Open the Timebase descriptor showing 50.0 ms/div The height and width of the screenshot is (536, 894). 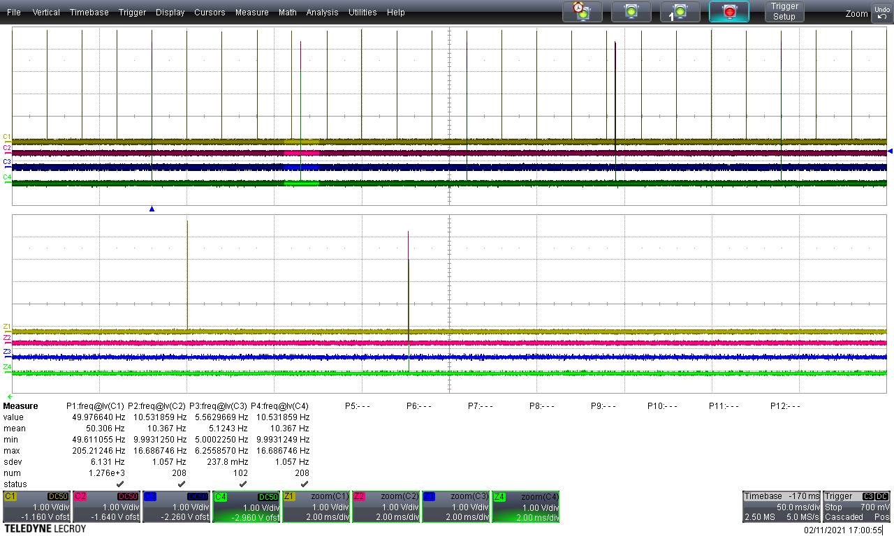[x=781, y=507]
